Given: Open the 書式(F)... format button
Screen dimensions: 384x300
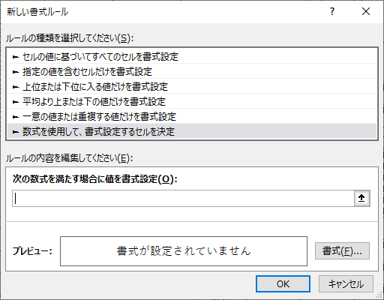Looking at the screenshot, I should click(x=342, y=250).
